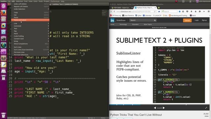Viewport: 211px width, 119px height.
Task: Click the orange Upload button
Action: coord(187,20)
